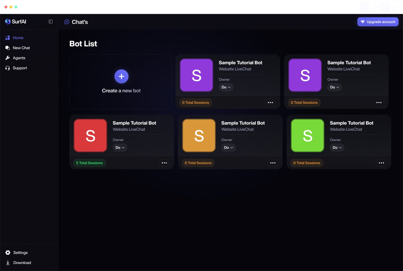403x271 pixels.
Task: Open Settings via the gear icon
Action: click(x=8, y=253)
